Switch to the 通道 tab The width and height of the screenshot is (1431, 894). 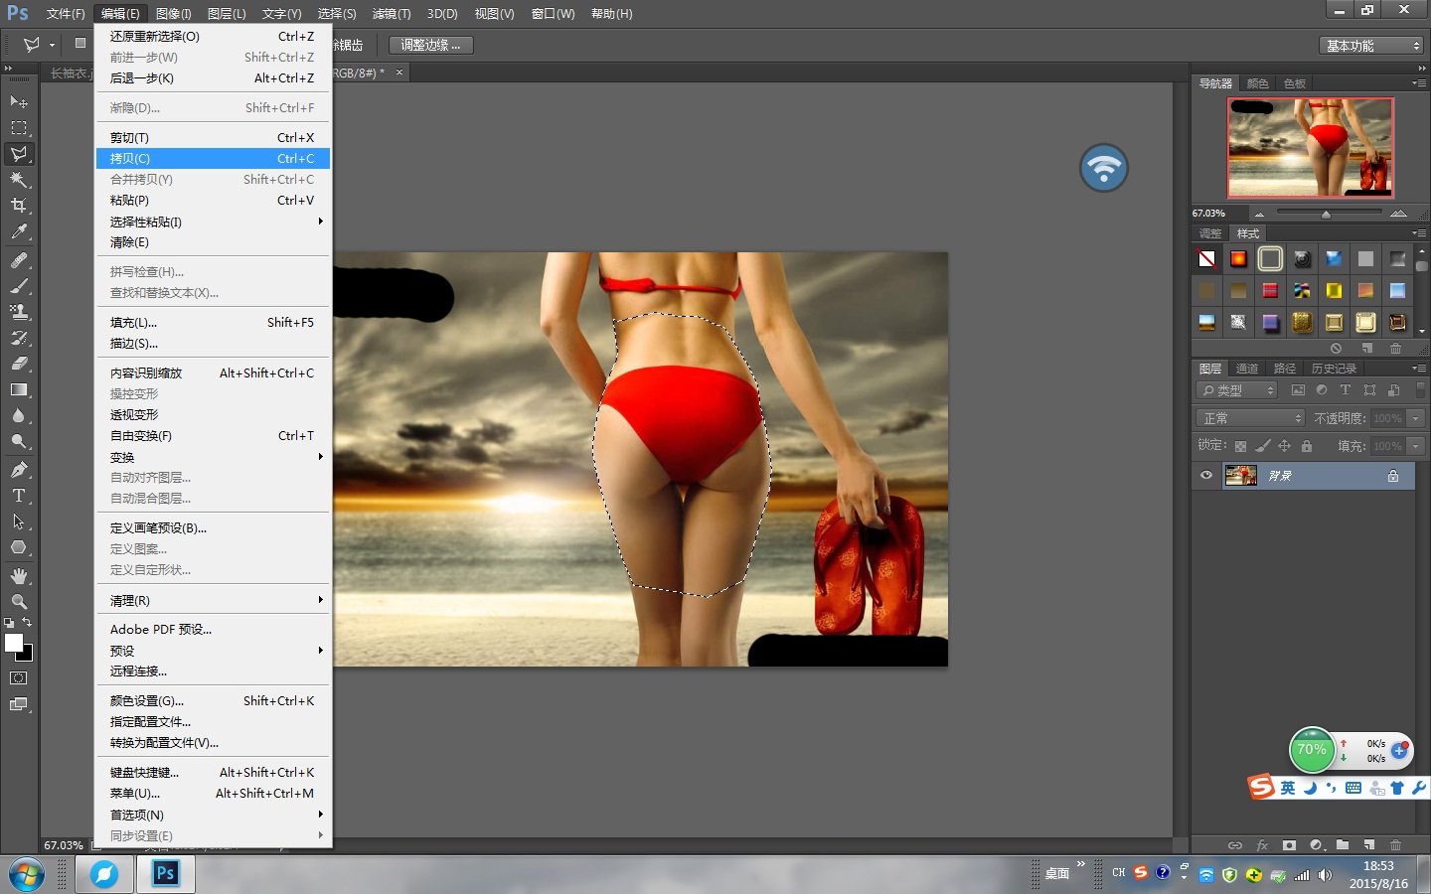click(1247, 369)
